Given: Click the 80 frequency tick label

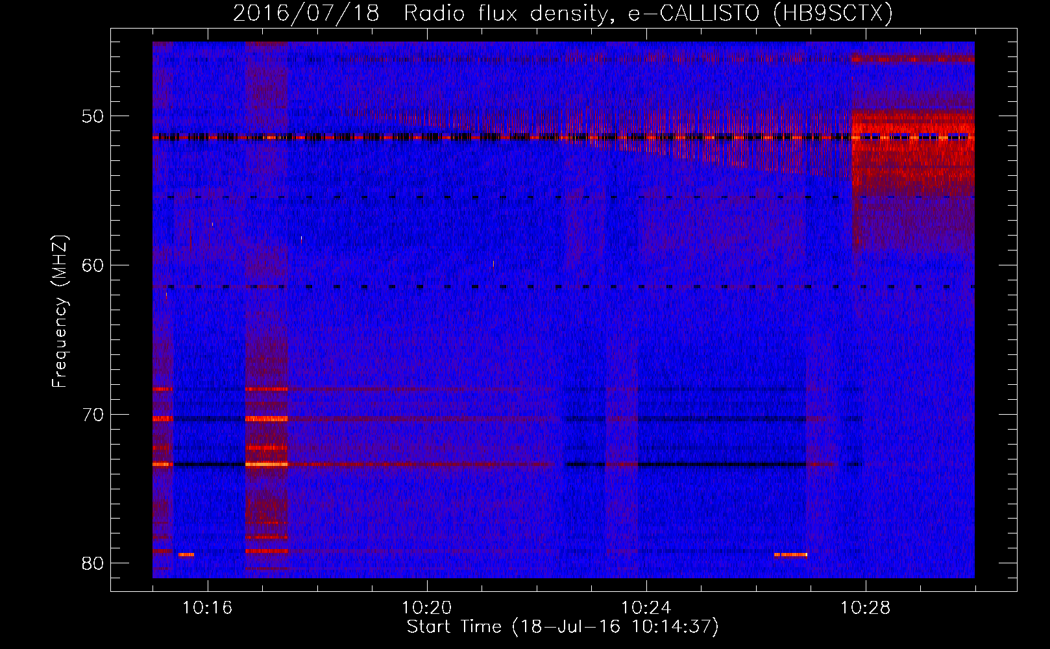Looking at the screenshot, I should coord(93,563).
